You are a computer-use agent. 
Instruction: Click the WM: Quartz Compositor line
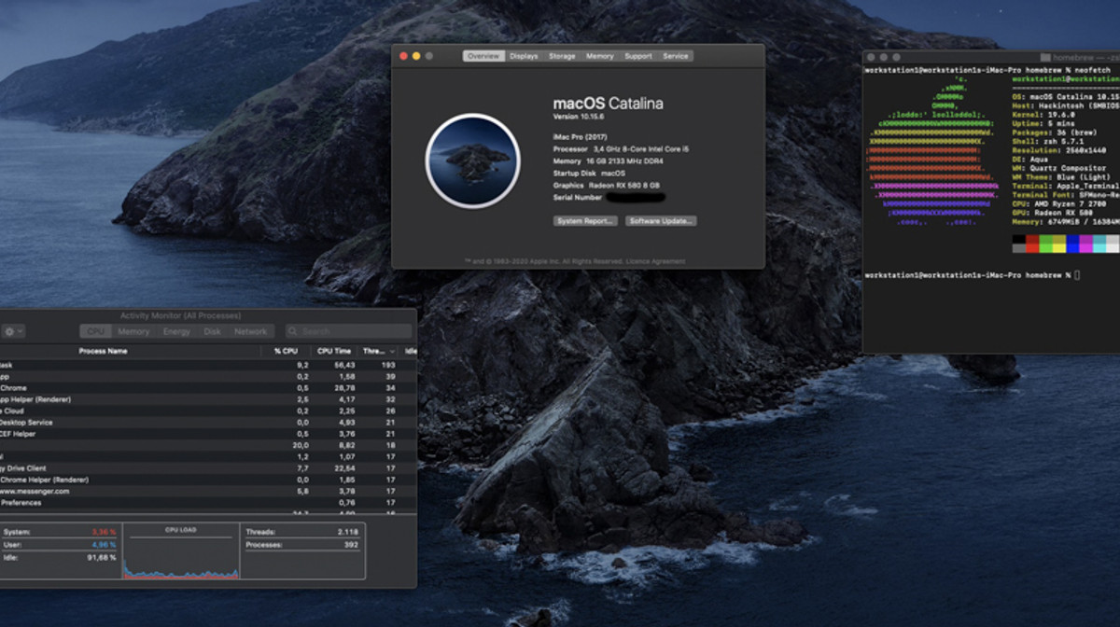pos(1059,168)
